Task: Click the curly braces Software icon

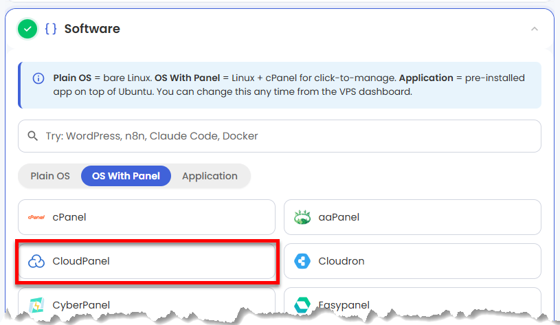Action: point(51,29)
